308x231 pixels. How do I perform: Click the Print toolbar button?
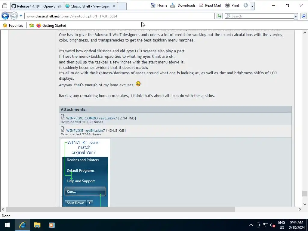pyautogui.click(x=232, y=5)
